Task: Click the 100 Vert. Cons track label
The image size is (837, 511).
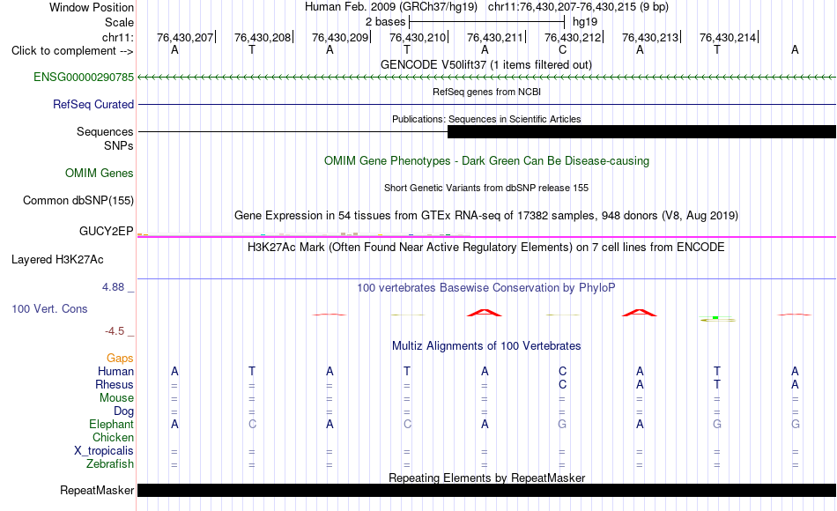Action: [x=49, y=308]
